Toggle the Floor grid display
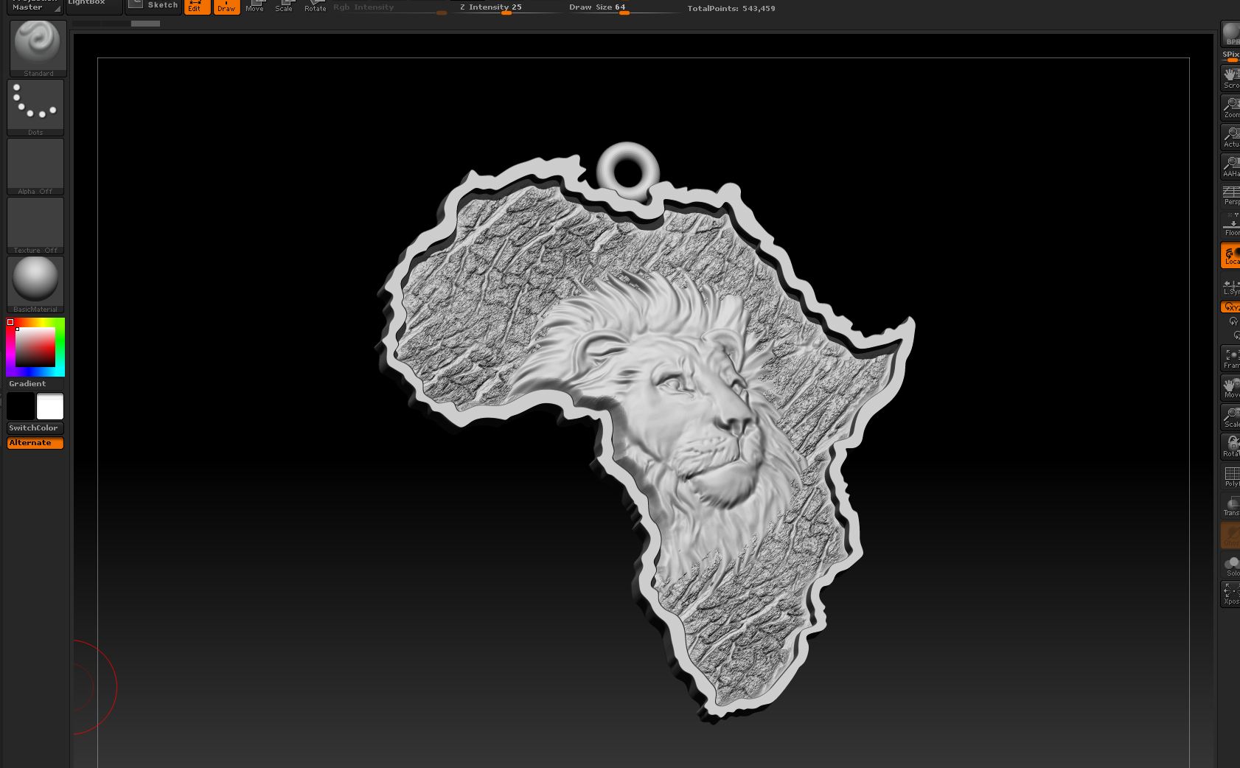Image resolution: width=1240 pixels, height=768 pixels. [1231, 225]
